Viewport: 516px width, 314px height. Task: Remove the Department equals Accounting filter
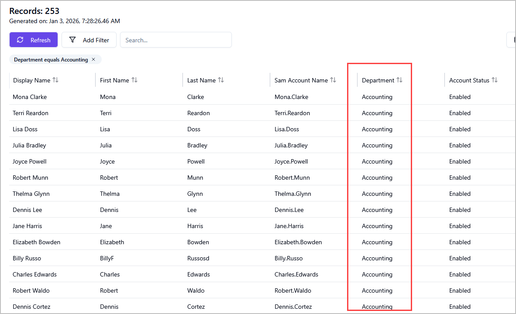(x=93, y=59)
